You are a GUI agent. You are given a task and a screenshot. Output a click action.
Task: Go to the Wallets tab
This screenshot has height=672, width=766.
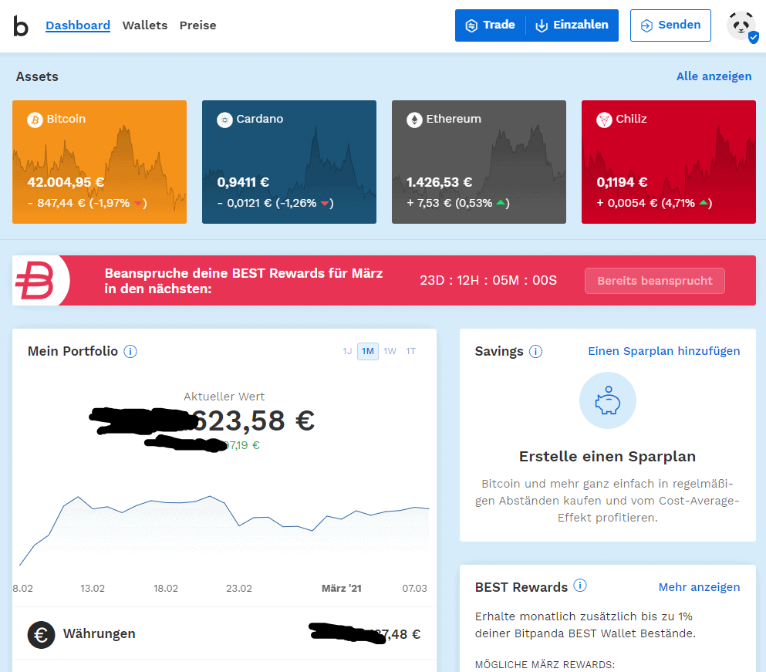pyautogui.click(x=144, y=25)
